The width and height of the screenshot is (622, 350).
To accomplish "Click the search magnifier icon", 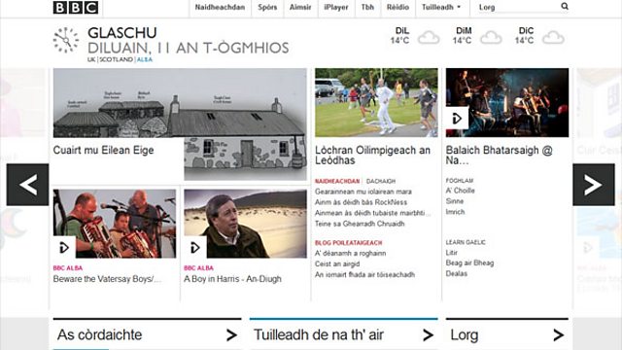I will [x=565, y=7].
